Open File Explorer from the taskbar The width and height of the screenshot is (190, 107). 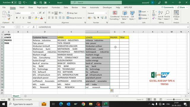(91, 104)
